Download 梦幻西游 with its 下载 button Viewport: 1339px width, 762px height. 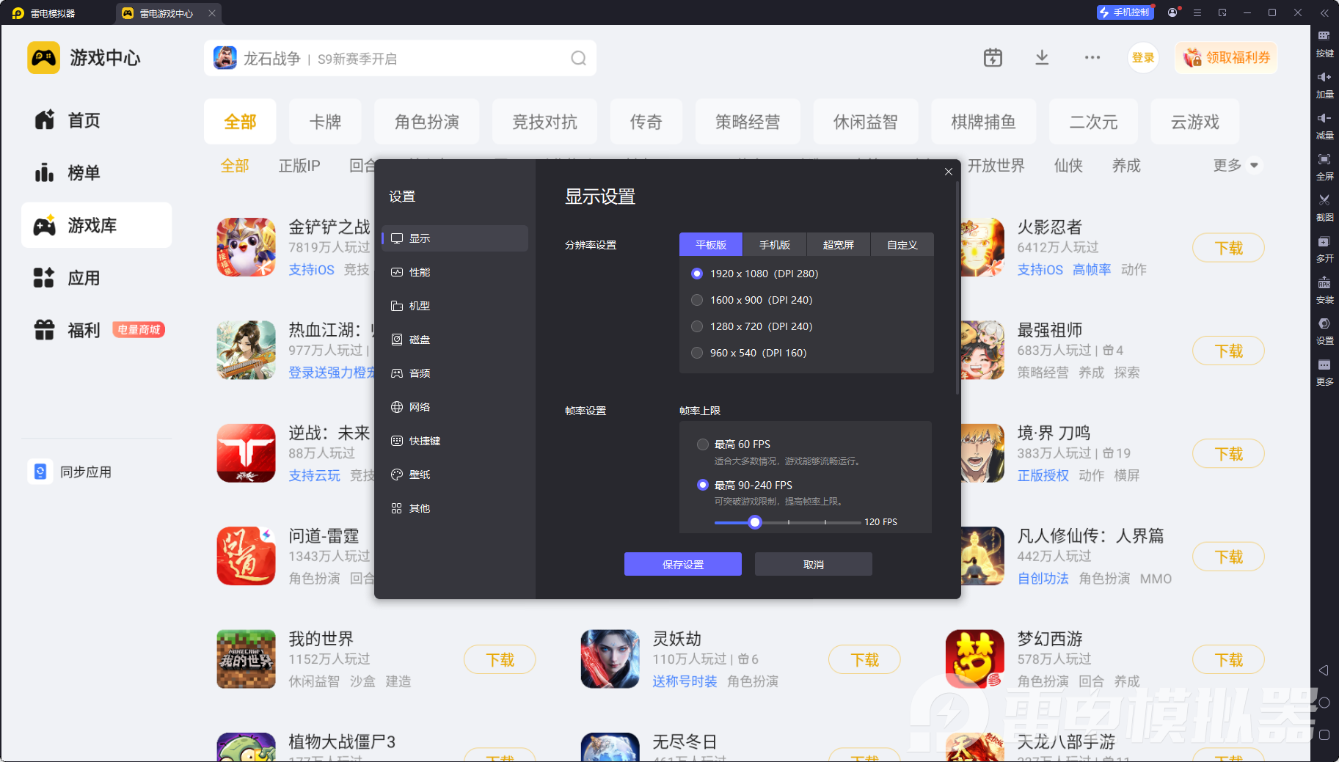[x=1229, y=660]
